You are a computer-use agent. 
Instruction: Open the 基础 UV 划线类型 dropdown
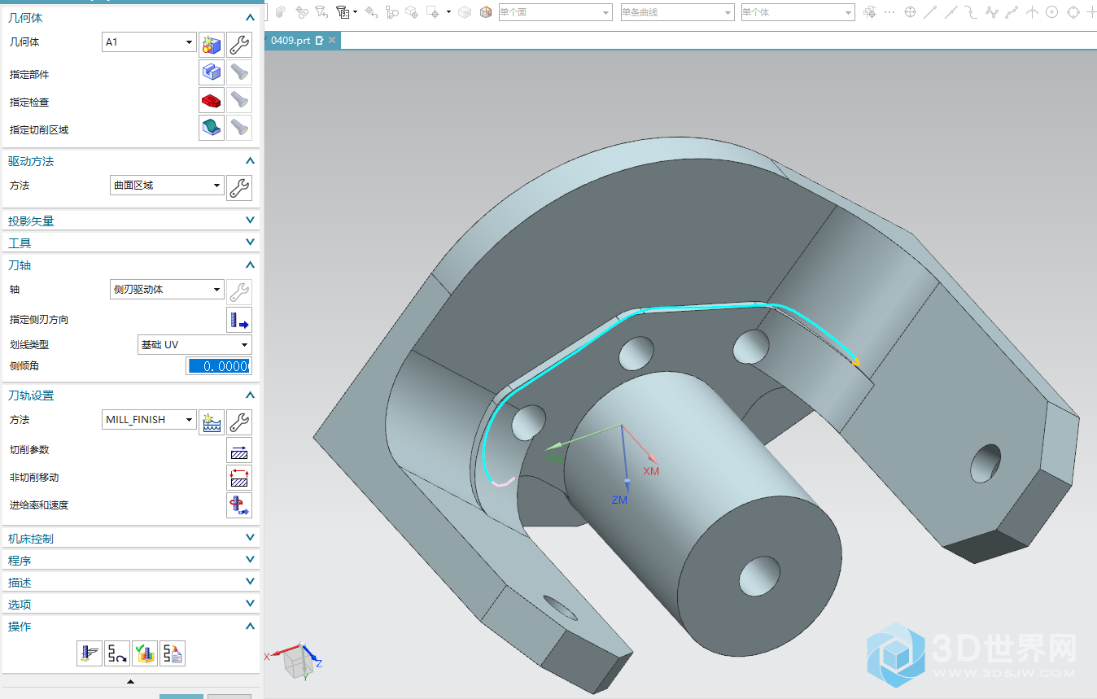(x=195, y=345)
